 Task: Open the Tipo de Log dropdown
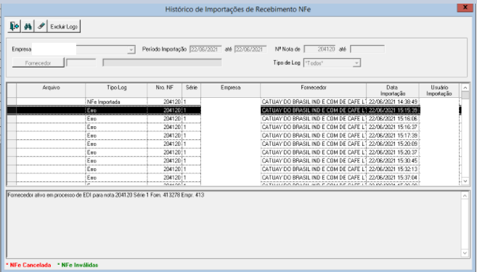tap(356, 63)
